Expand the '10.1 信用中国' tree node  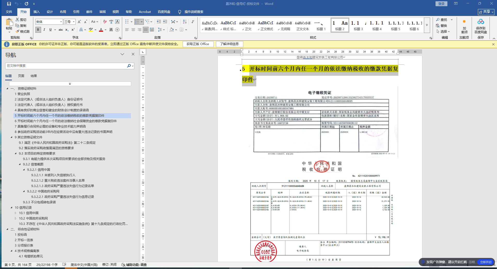coord(15,213)
